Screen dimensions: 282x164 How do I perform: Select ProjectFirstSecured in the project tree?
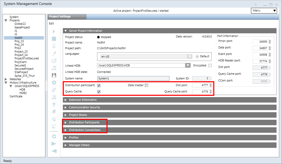pyautogui.click(x=27, y=59)
